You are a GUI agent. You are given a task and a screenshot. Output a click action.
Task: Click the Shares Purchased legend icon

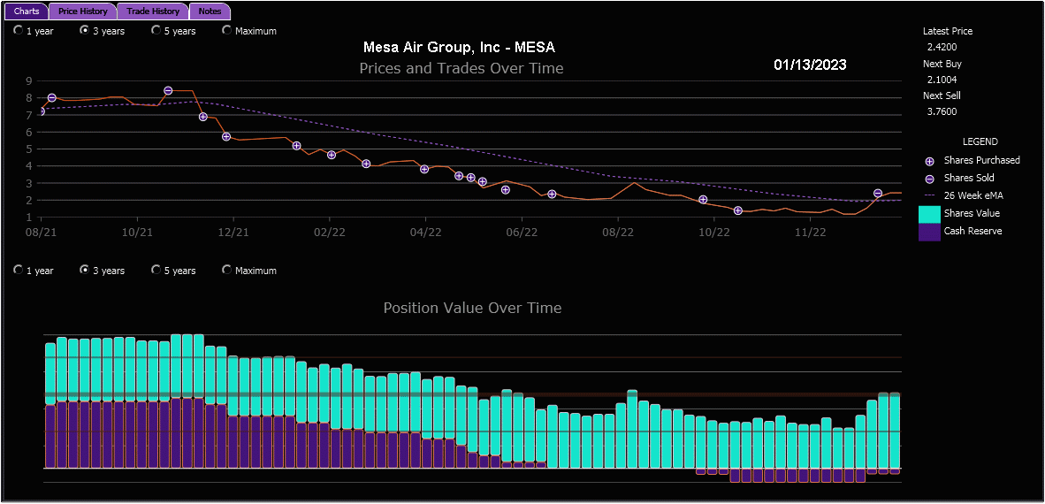[x=929, y=161]
